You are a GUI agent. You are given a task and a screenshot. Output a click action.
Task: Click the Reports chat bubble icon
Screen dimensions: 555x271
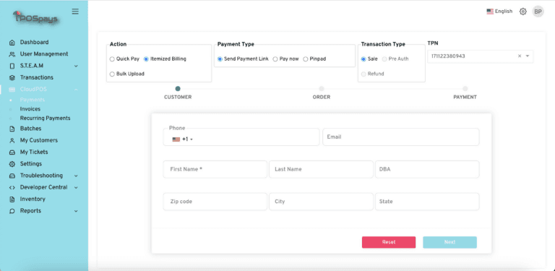tap(12, 211)
